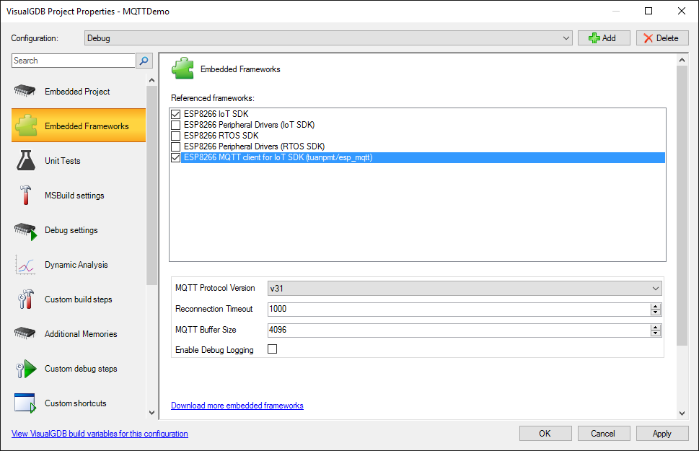699x451 pixels.
Task: Click the Reconnection Timeout input field
Action: coord(459,309)
